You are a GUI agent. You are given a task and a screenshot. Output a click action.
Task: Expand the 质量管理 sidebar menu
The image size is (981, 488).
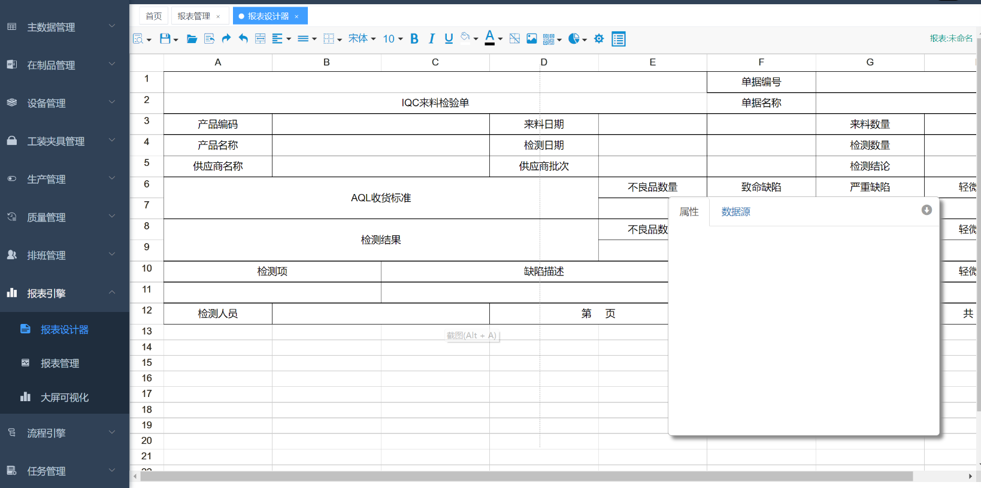tap(64, 217)
